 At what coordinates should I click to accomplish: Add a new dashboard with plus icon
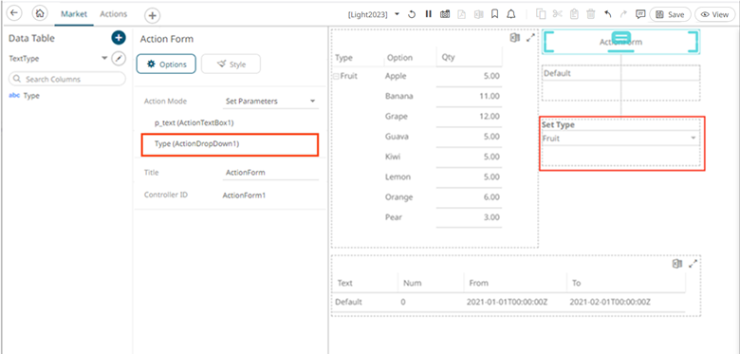152,15
